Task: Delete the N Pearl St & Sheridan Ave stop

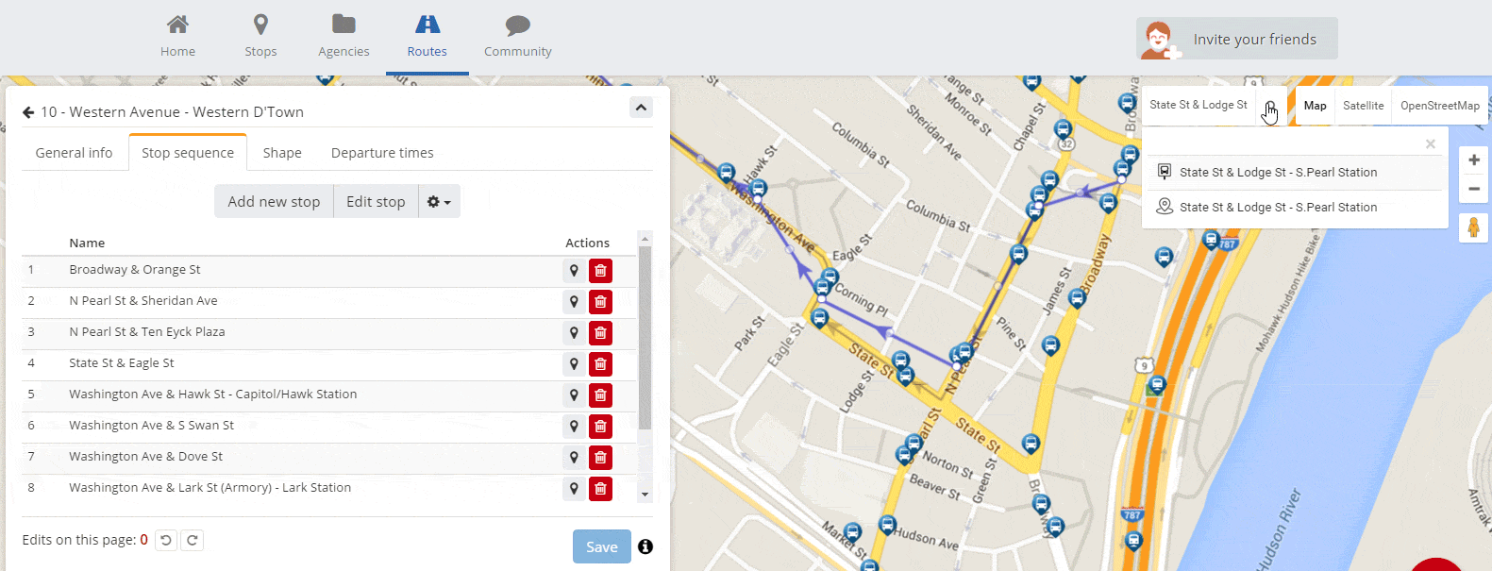Action: [600, 302]
